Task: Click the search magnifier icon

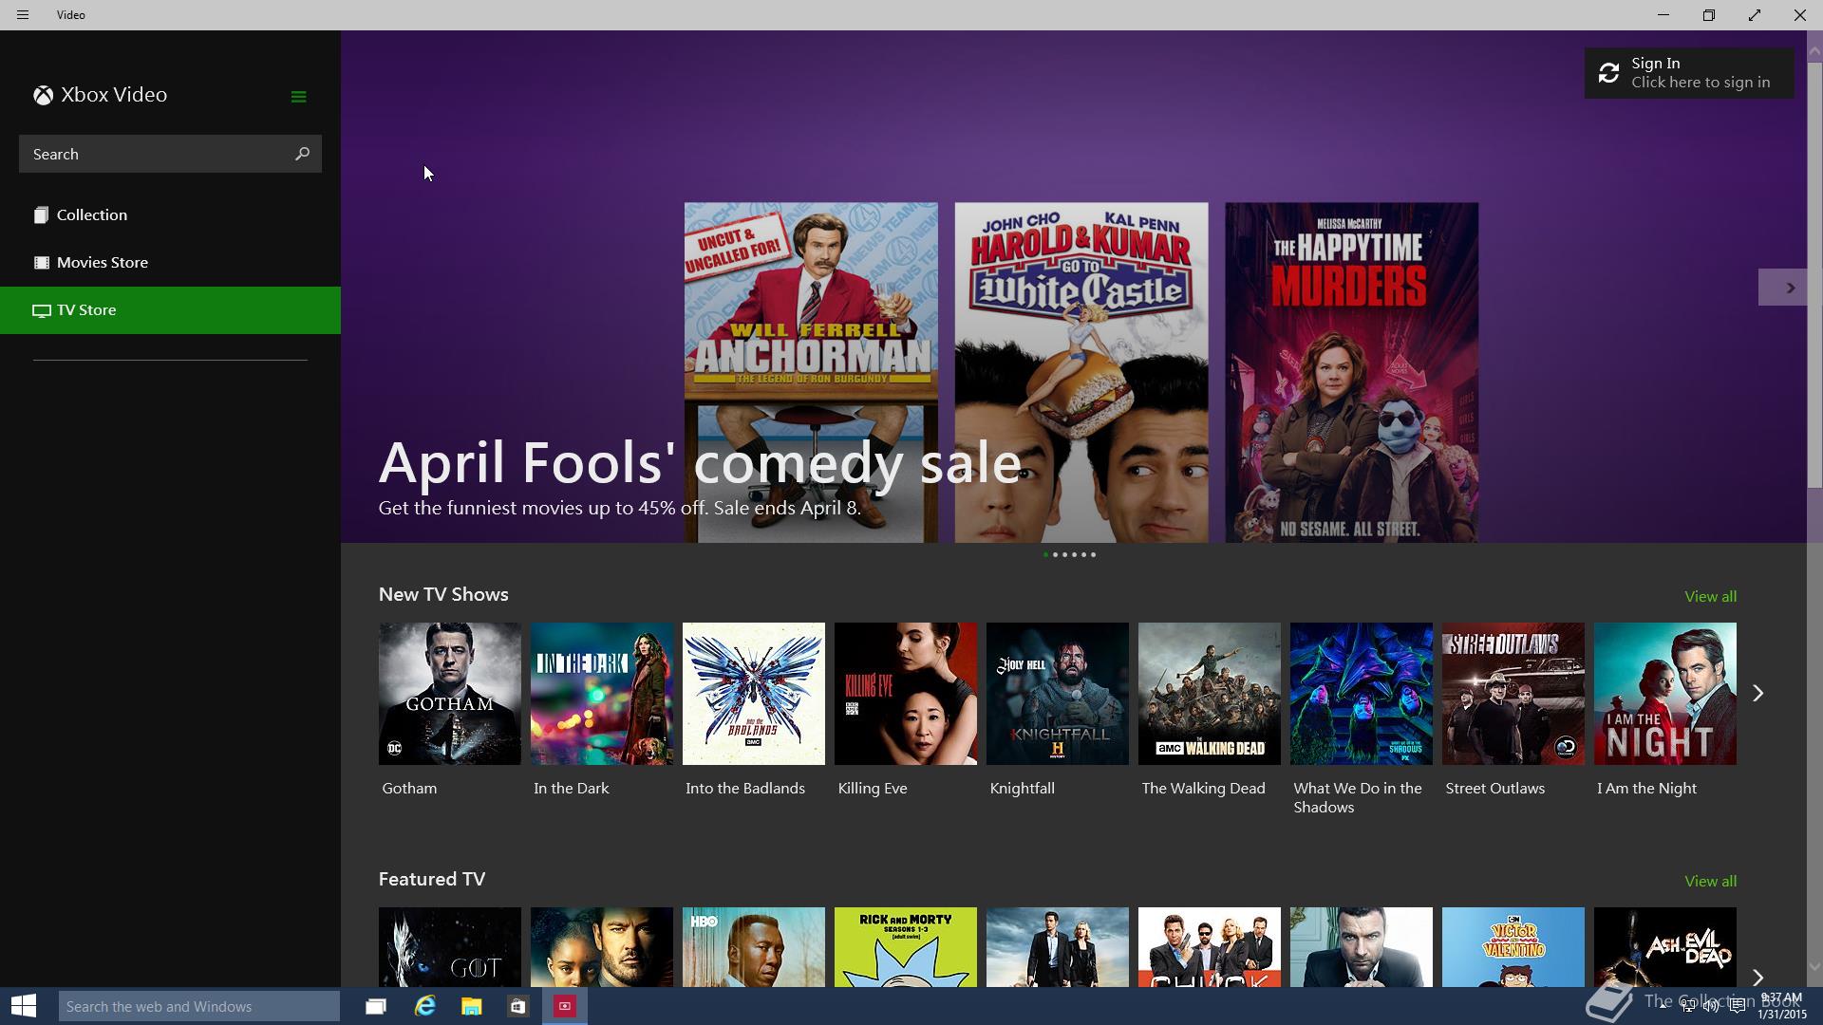Action: click(x=302, y=154)
